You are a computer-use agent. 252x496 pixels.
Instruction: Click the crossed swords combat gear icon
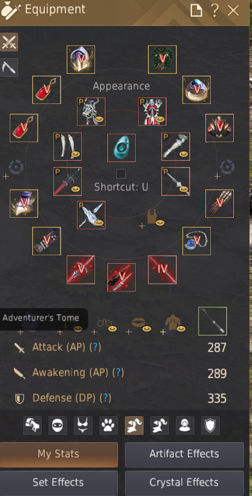(x=9, y=42)
